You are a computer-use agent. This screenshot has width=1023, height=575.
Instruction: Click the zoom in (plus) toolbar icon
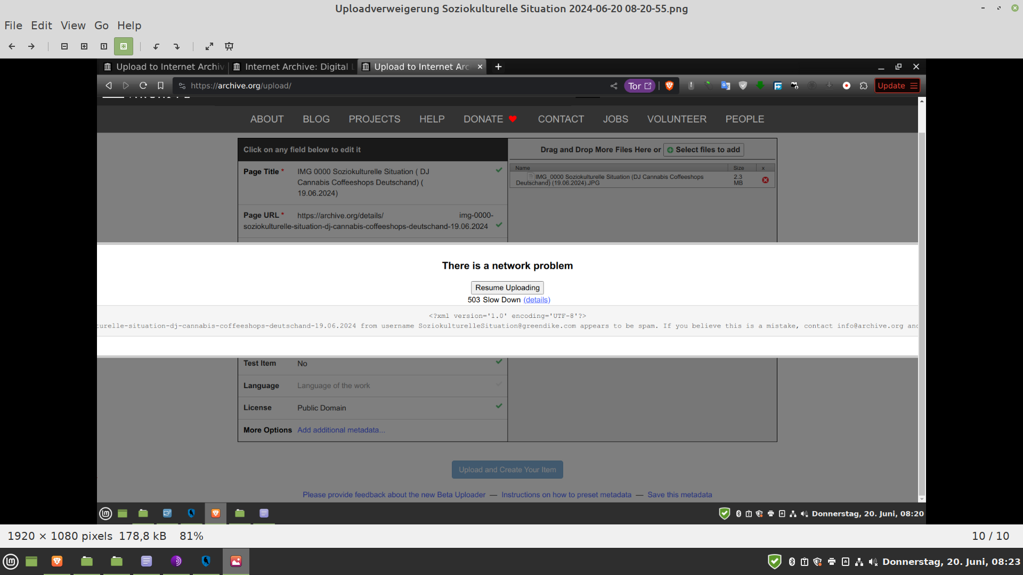(84, 46)
